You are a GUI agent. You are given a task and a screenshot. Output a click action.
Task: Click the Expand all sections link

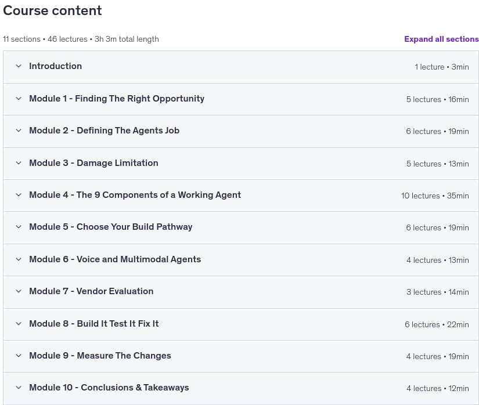(441, 39)
